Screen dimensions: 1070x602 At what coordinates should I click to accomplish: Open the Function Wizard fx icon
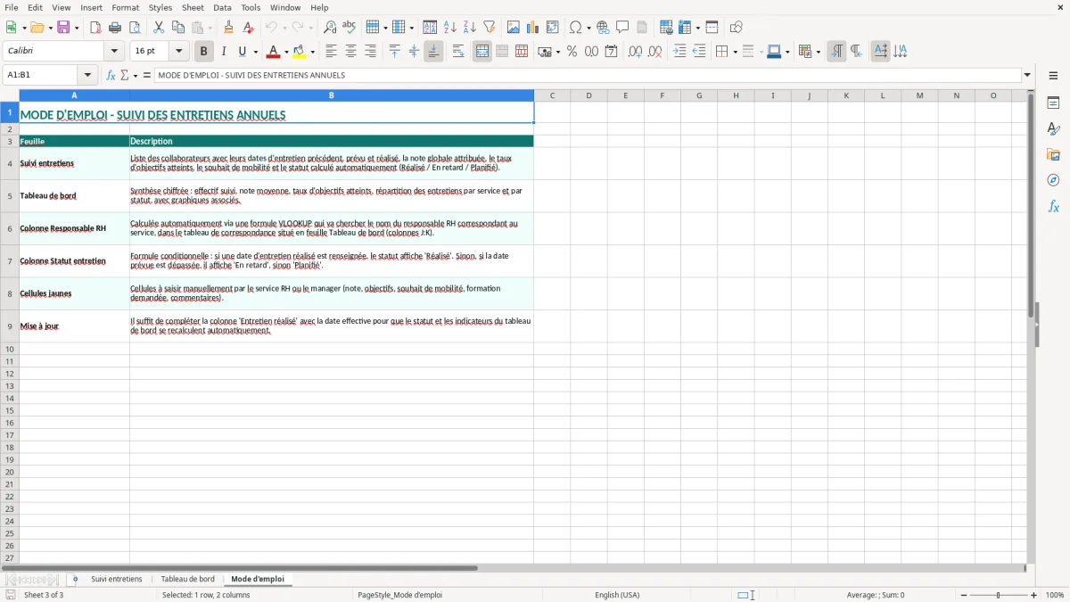point(111,76)
